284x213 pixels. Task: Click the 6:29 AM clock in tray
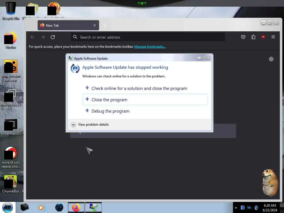coord(270,207)
